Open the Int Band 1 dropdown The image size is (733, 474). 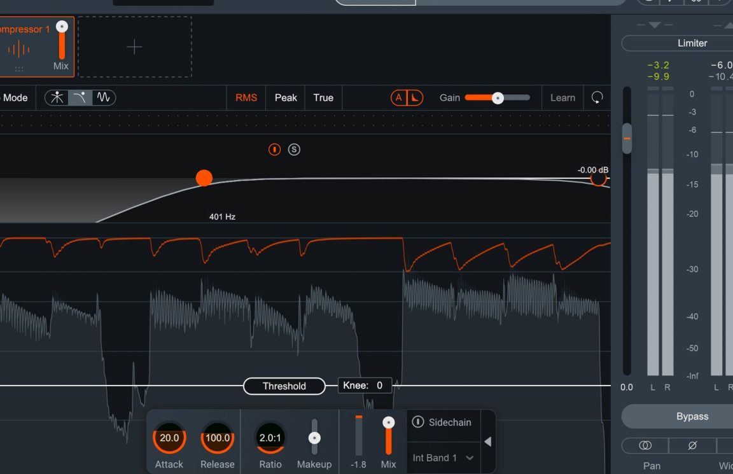point(443,457)
